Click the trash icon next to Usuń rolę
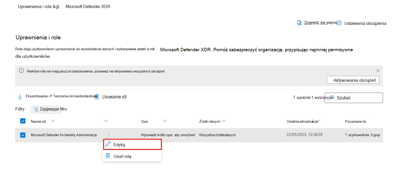The image size is (397, 176). 108,156
